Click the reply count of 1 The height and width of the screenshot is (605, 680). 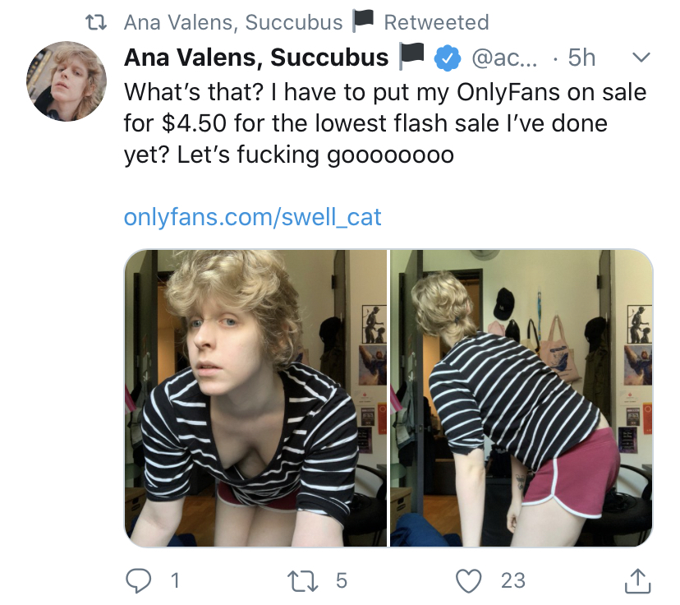173,580
